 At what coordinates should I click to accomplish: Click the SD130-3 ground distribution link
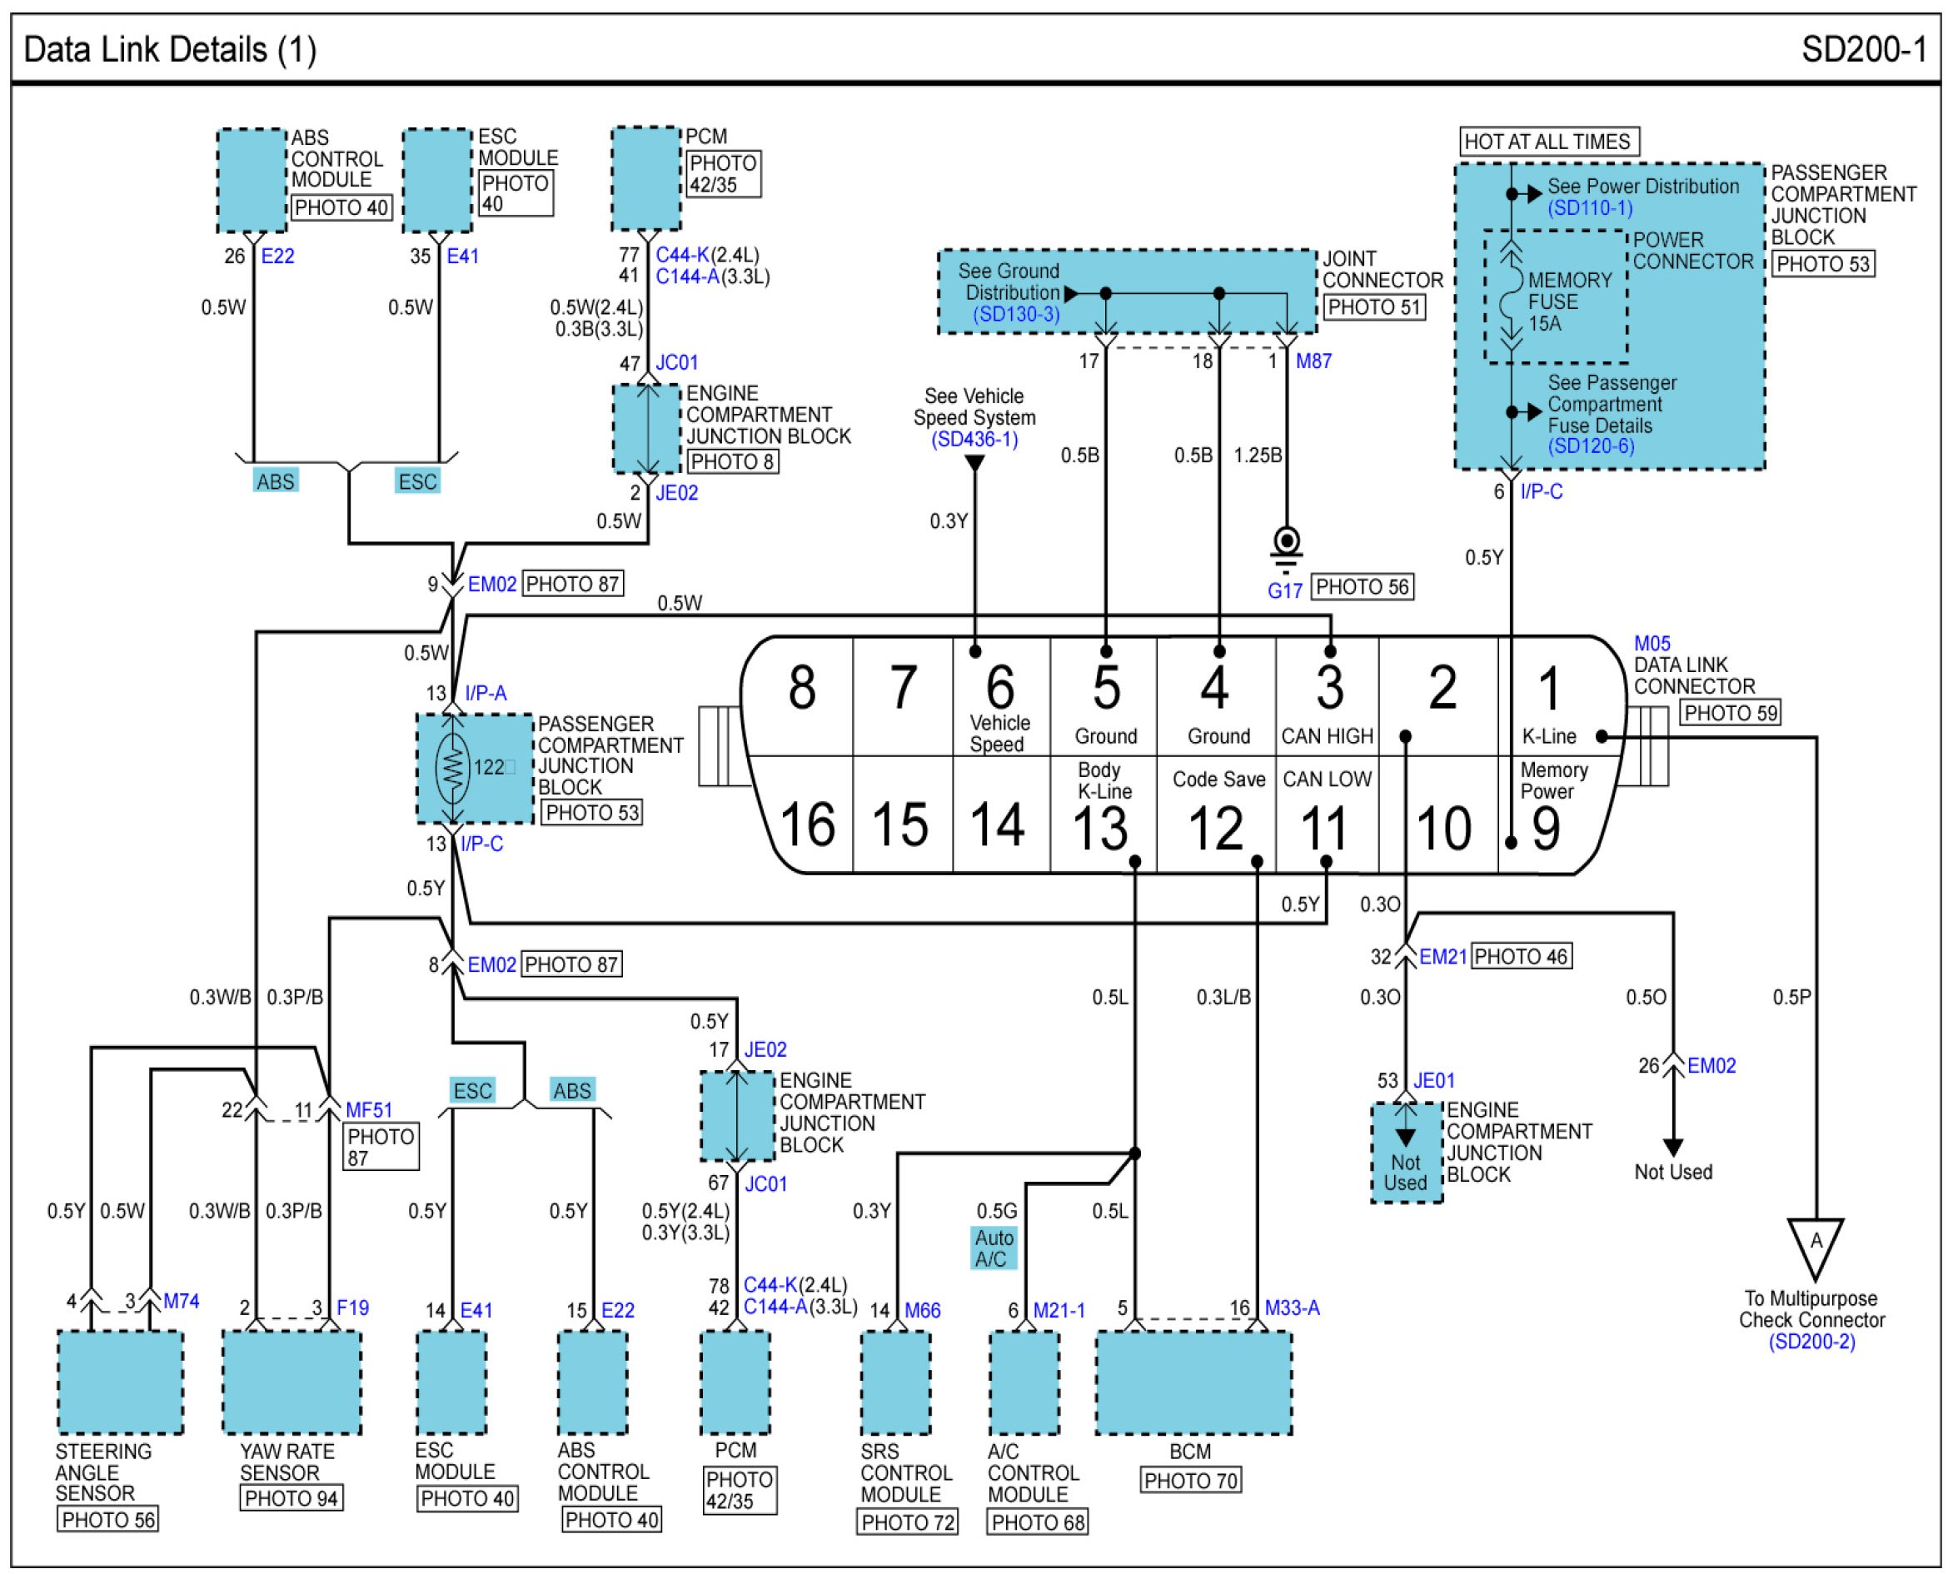tap(1015, 315)
